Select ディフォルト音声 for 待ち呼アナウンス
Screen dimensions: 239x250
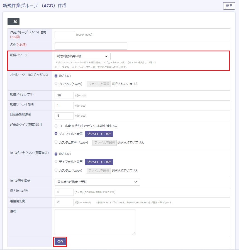[56, 162]
